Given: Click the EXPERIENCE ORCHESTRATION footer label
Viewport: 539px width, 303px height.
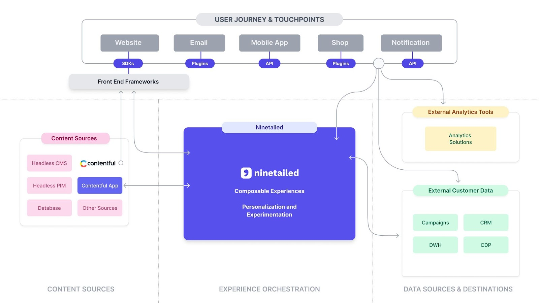Looking at the screenshot, I should 269,289.
